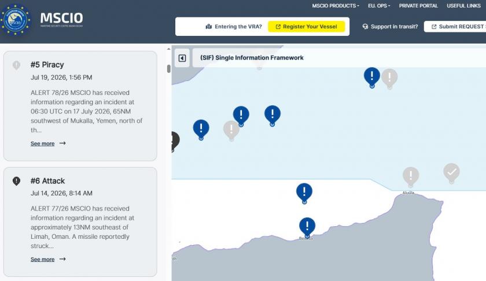Click the Register Your Vessel button
This screenshot has height=281, width=486.
[x=306, y=27]
